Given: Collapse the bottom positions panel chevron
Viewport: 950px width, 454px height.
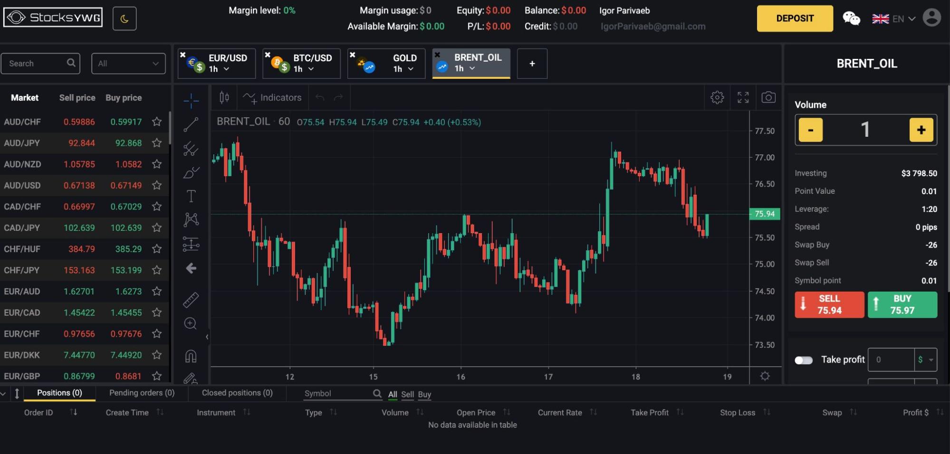Looking at the screenshot, I should [4, 394].
